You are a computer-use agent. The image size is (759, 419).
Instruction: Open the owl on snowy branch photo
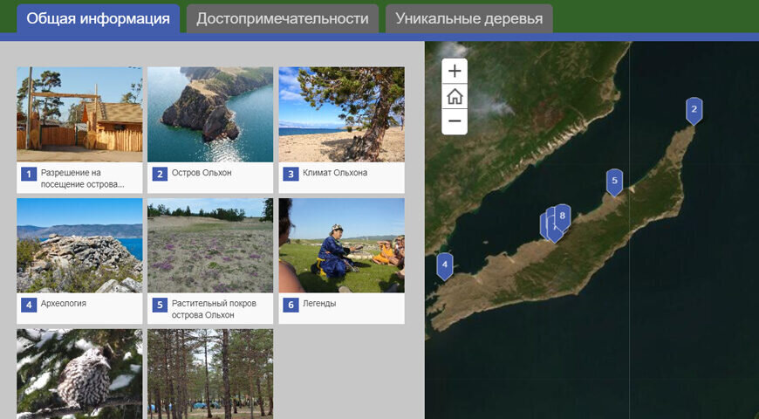[80, 374]
